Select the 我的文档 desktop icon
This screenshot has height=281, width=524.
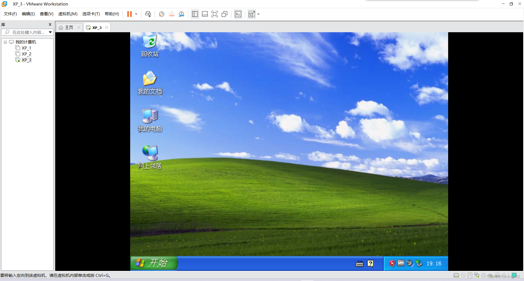pos(150,83)
